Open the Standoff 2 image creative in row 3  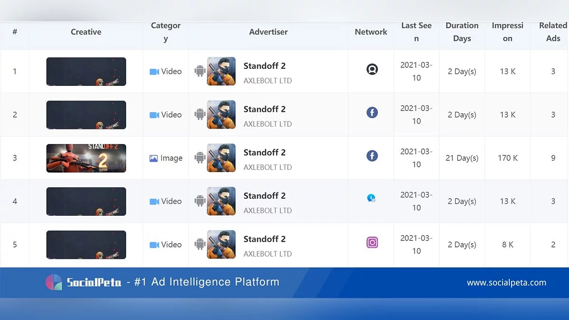pos(86,158)
